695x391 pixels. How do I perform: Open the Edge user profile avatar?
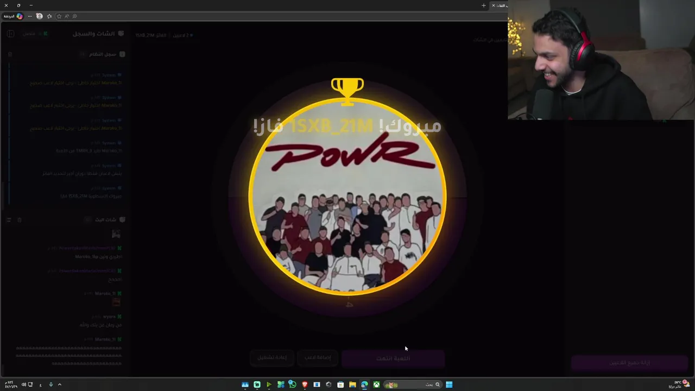[x=40, y=16]
